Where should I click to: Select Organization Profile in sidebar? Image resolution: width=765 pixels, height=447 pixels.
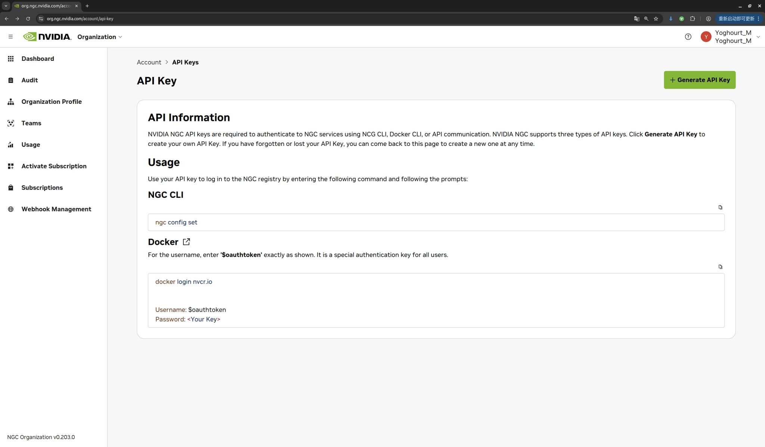click(52, 101)
